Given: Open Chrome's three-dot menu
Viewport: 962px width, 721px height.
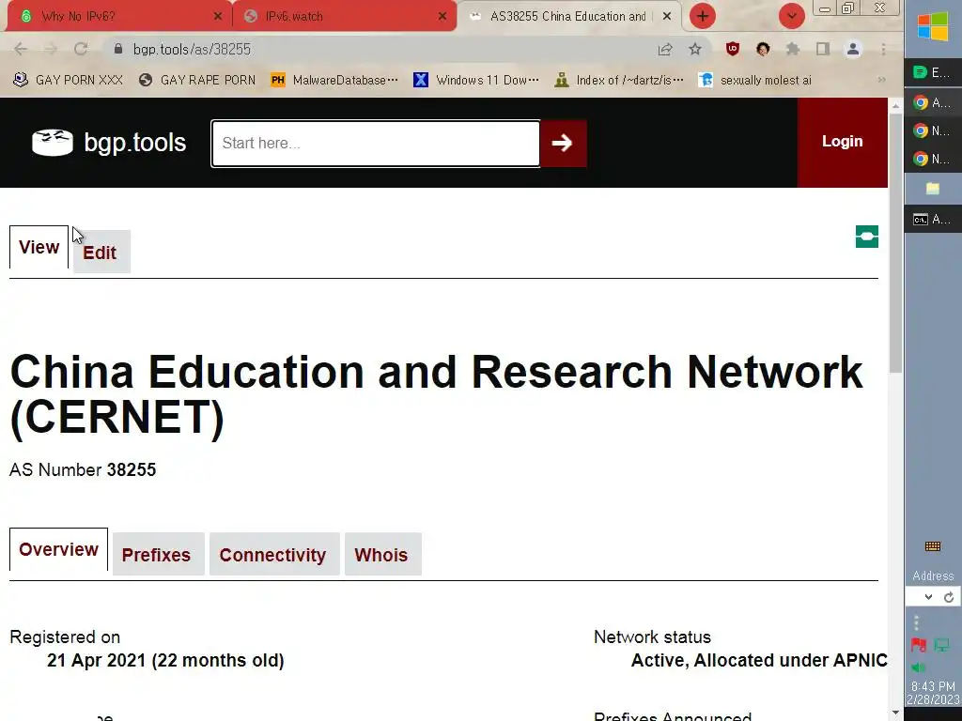Looking at the screenshot, I should click(883, 49).
